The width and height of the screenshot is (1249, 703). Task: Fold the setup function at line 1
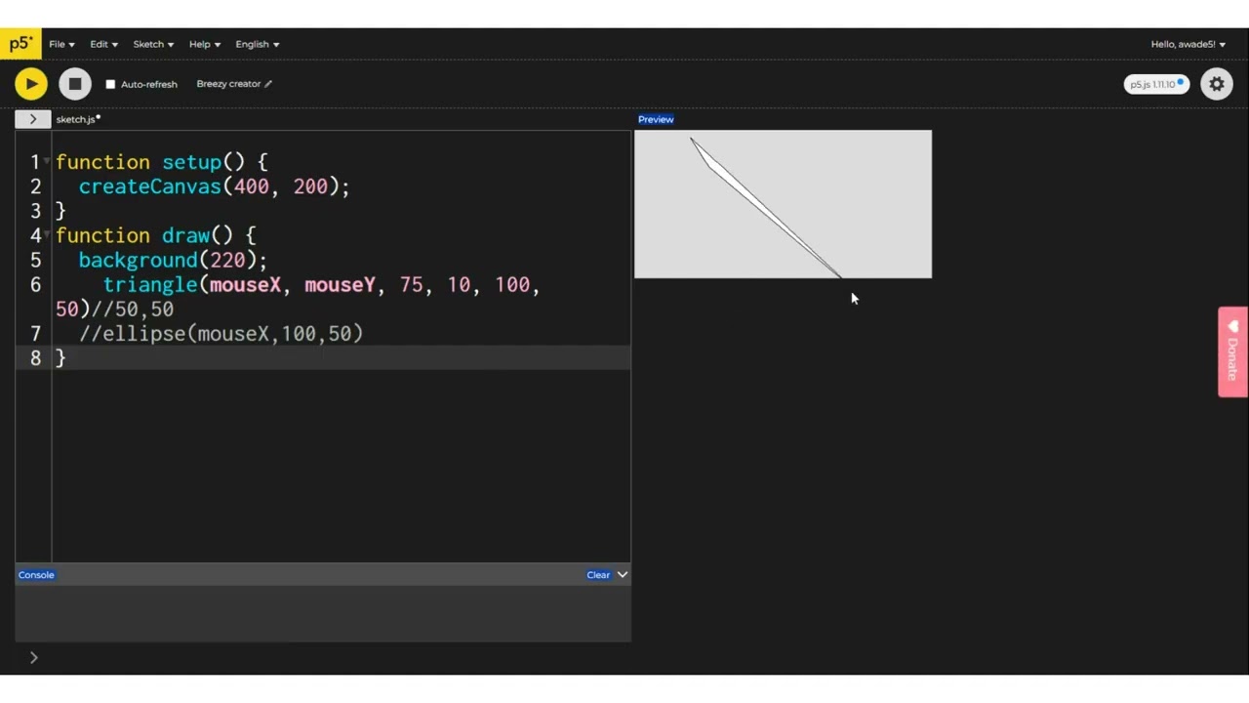47,161
